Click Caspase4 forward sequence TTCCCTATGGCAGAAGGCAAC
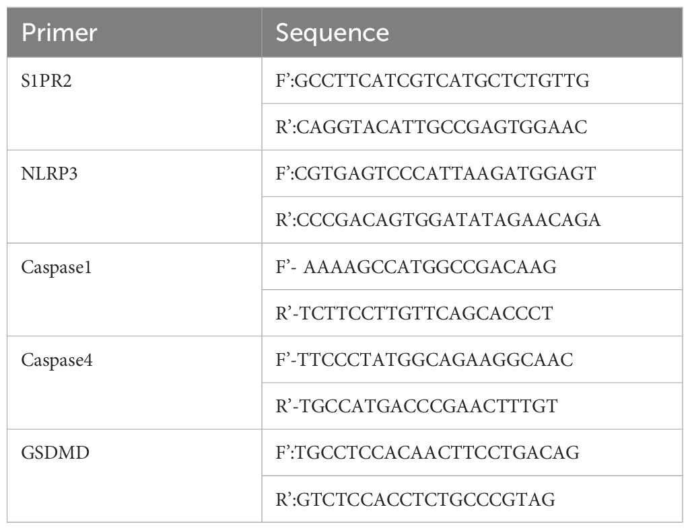The height and width of the screenshot is (530, 690). [x=436, y=360]
